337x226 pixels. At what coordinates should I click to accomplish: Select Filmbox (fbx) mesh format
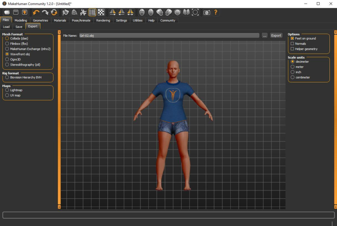(x=7, y=44)
